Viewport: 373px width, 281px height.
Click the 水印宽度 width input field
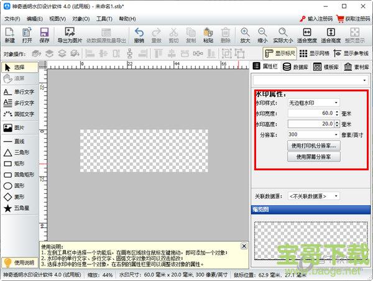pos(311,113)
